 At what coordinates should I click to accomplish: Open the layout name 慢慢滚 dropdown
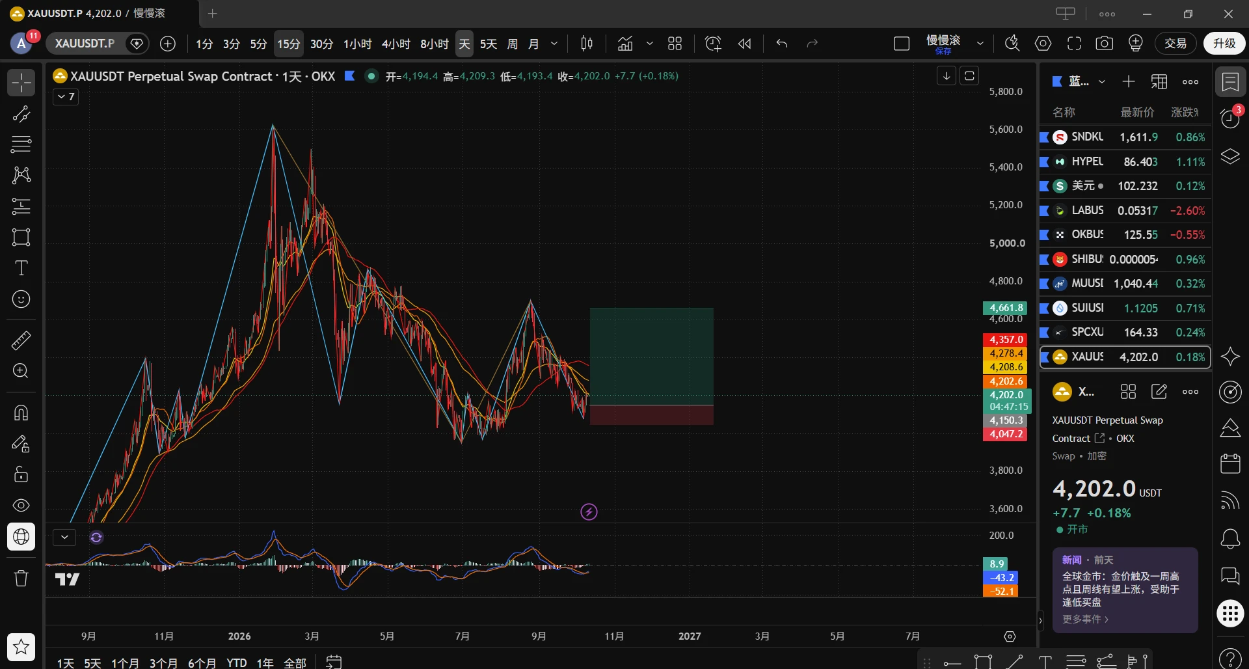(x=980, y=44)
